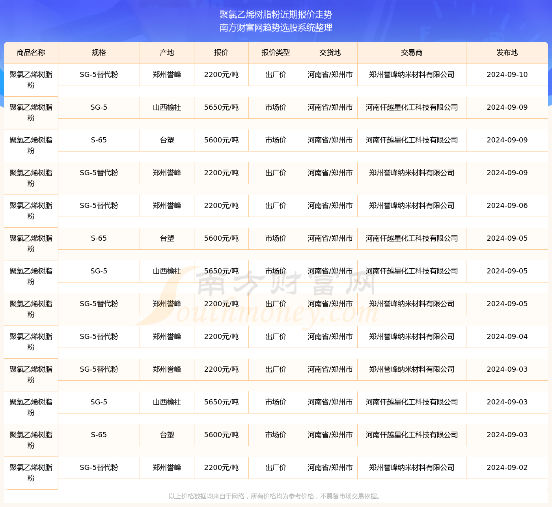Click 5650元/吨 in the 2024-09-09 row
Image resolution: width=552 pixels, height=507 pixels.
[221, 107]
